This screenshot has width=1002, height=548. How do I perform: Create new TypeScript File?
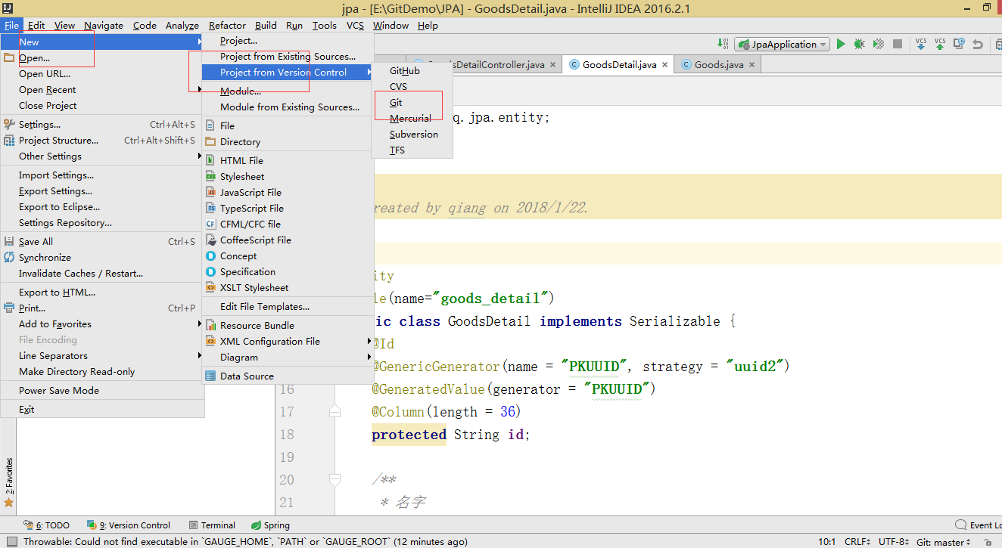click(x=288, y=209)
